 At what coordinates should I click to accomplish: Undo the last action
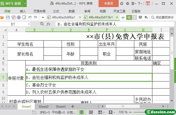(x=30, y=17)
